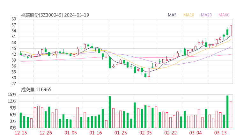Click the 成交量 116965 volume label
Image resolution: width=236 pixels, height=140 pixels.
point(36,90)
